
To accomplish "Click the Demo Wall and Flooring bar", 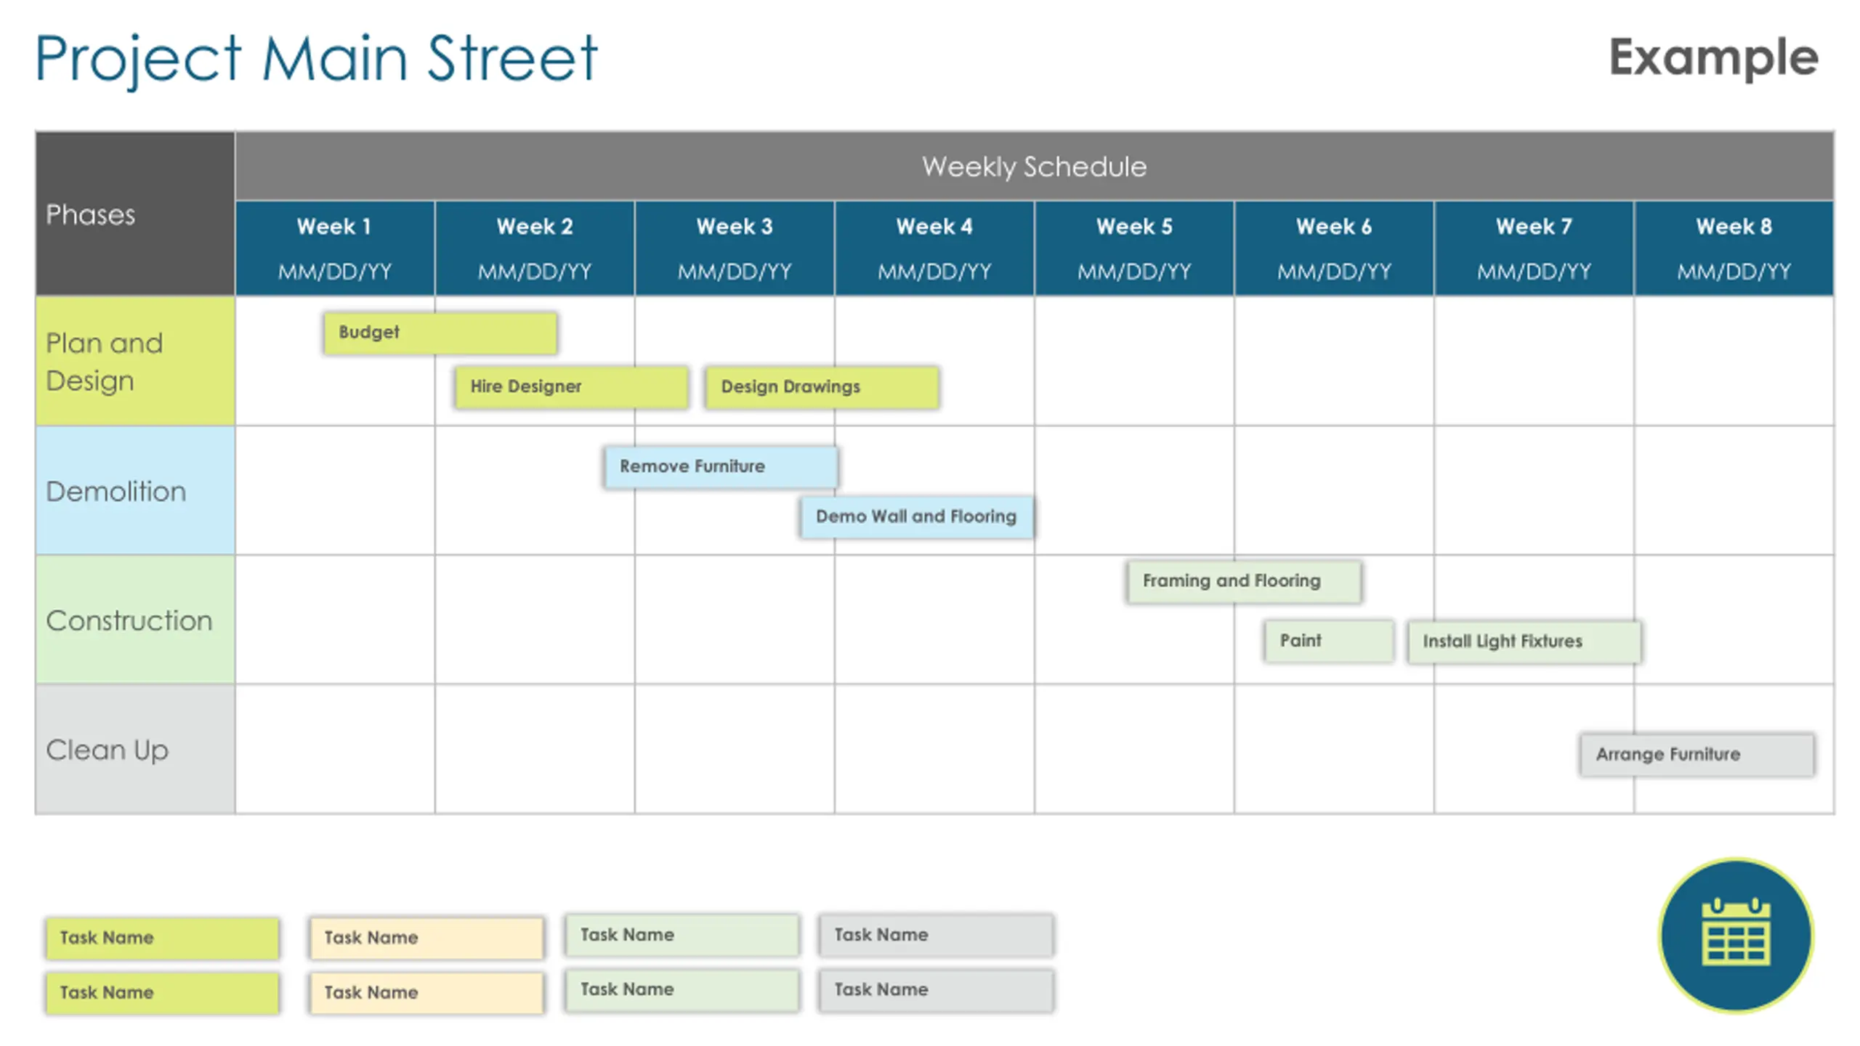I will (917, 517).
